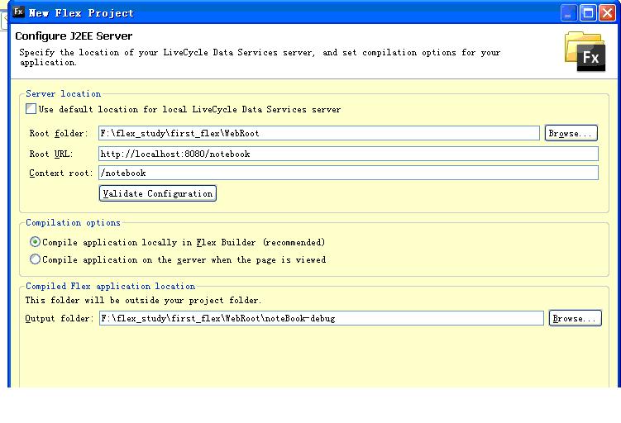Select Compile application on the server option
This screenshot has width=621, height=423.
[x=36, y=259]
